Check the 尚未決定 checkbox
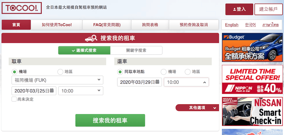Viewport: 284px width, 135px height. coord(14,99)
